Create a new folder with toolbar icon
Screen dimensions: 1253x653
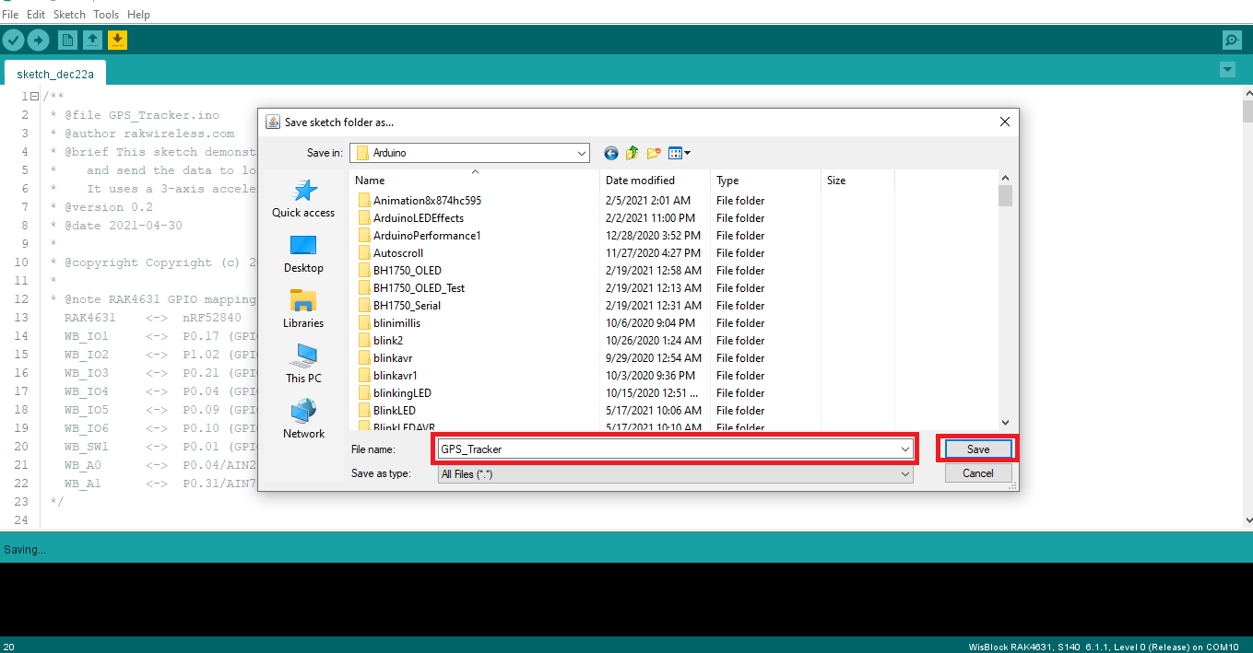(x=654, y=153)
